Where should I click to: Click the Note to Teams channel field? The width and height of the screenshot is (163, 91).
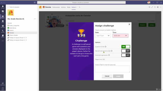pos(113,69)
